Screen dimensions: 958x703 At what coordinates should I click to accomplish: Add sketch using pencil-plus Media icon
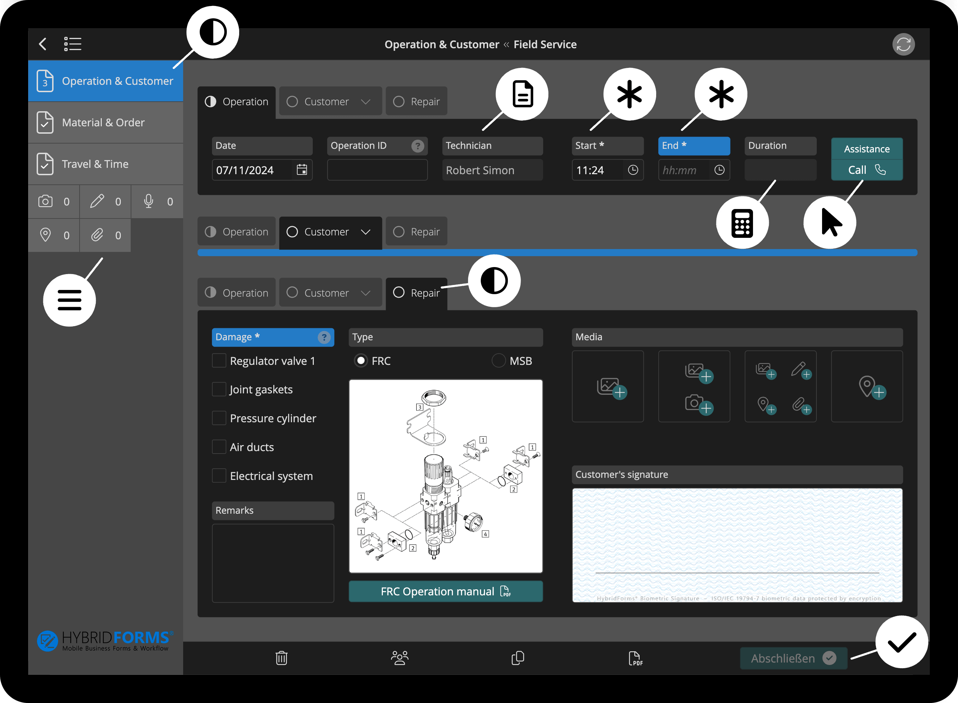pos(801,370)
